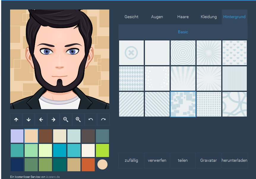Screen dimensions: 256x179
Task: Pick the brown color swatch
Action: coord(45,136)
